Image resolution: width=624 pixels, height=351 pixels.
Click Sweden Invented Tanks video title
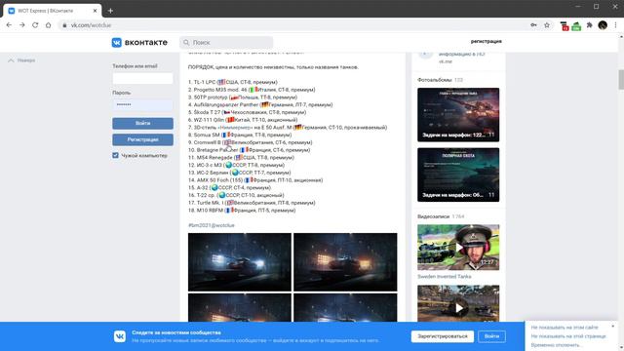[445, 276]
